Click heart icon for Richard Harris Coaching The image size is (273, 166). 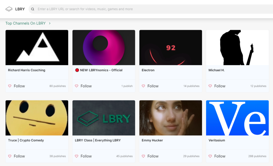[10, 86]
